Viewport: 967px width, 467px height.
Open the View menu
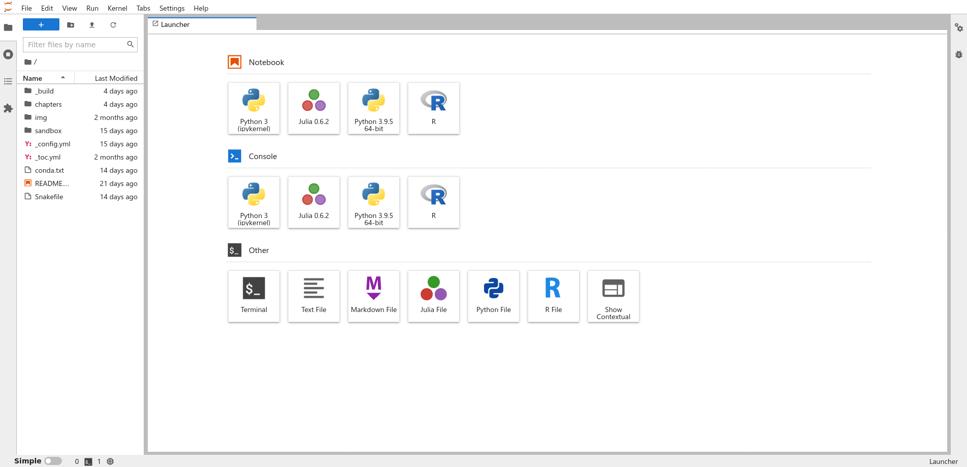(70, 8)
